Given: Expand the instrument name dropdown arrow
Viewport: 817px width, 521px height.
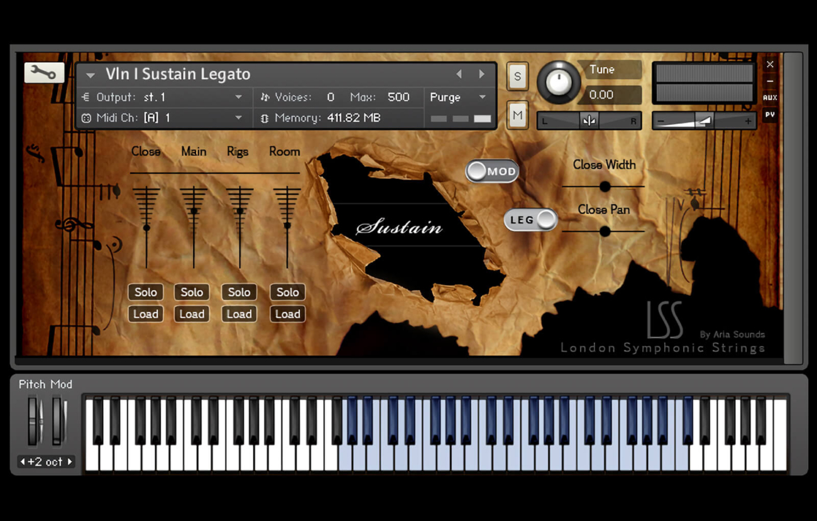Looking at the screenshot, I should point(90,75).
